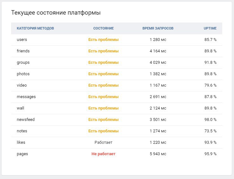
Task: Click the photos uptime '89.8 %'
Action: [x=211, y=74]
